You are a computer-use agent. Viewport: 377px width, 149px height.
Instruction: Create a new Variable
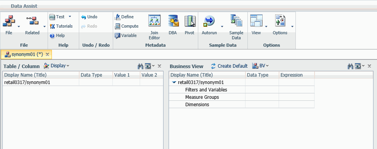126,35
